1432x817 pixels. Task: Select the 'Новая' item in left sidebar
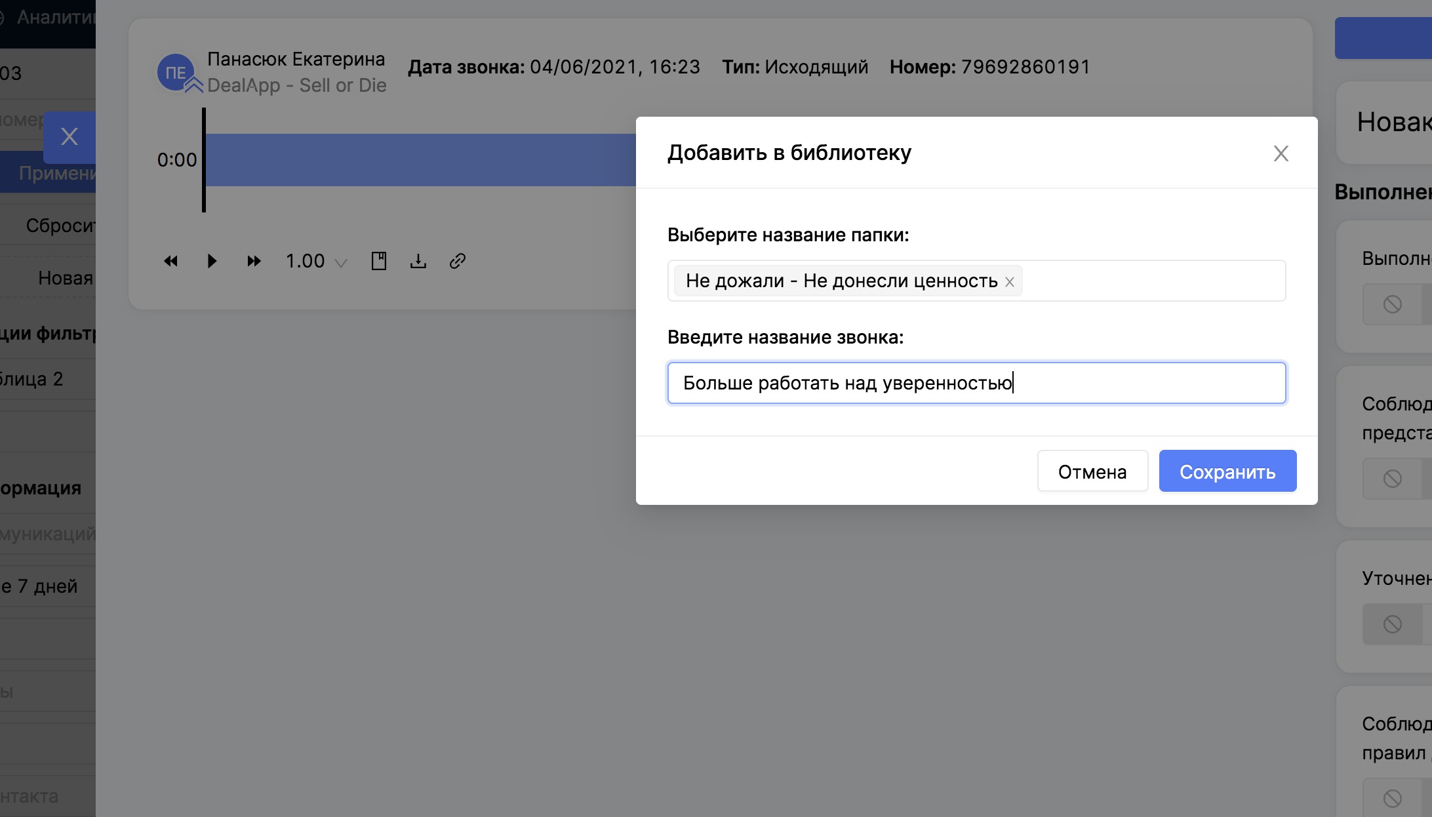pyautogui.click(x=65, y=278)
